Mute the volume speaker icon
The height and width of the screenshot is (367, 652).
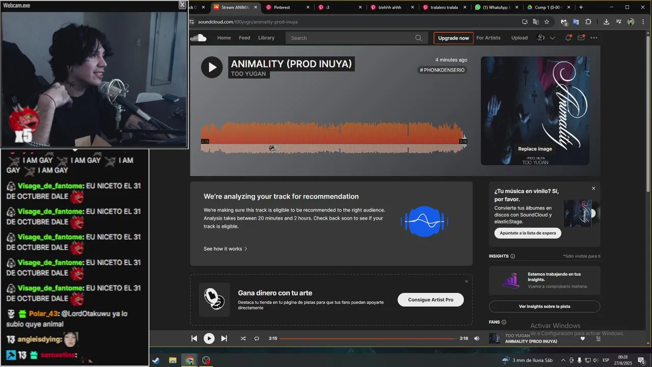pos(477,338)
